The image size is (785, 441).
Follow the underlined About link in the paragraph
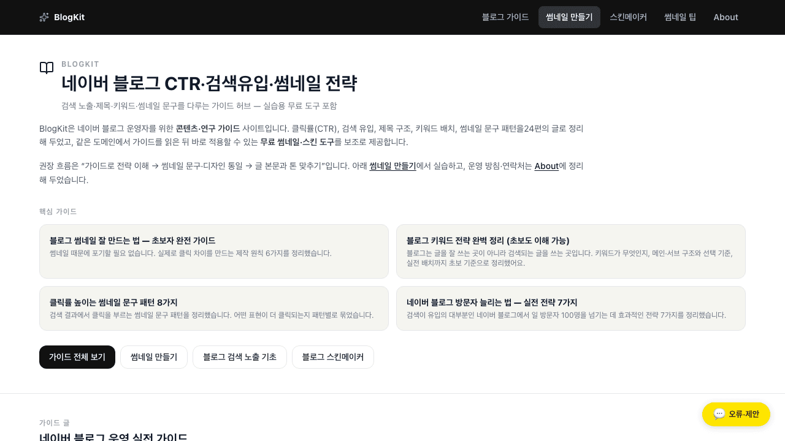coord(546,166)
